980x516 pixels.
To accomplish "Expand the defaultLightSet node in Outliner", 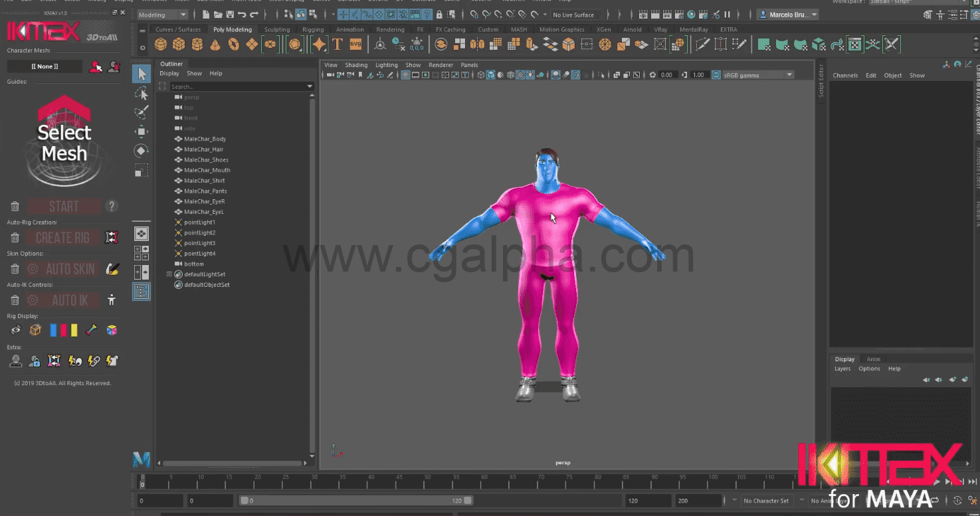I will coord(169,274).
